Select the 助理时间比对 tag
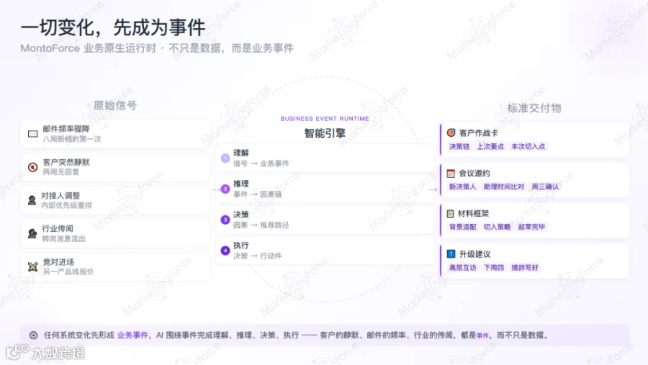Screen dimensions: 648x365 [x=504, y=187]
